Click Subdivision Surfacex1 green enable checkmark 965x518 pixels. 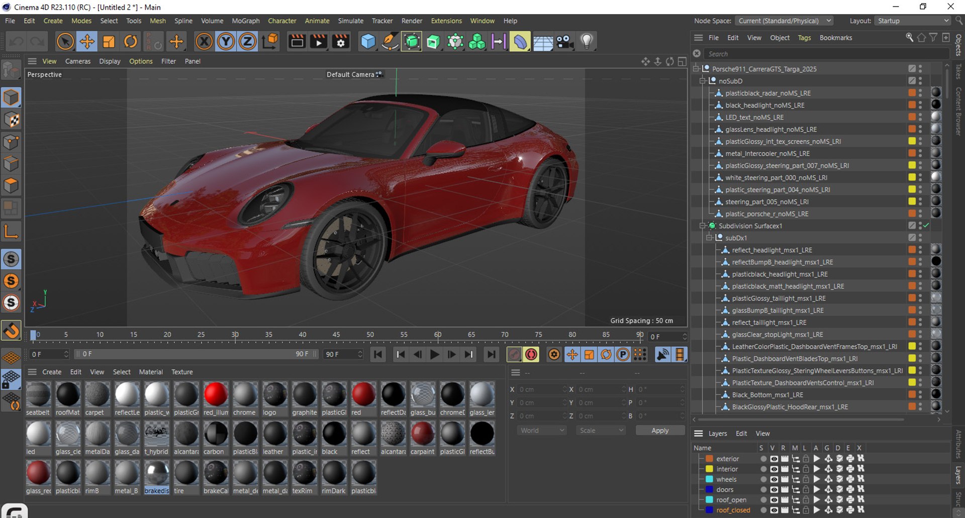(x=926, y=226)
